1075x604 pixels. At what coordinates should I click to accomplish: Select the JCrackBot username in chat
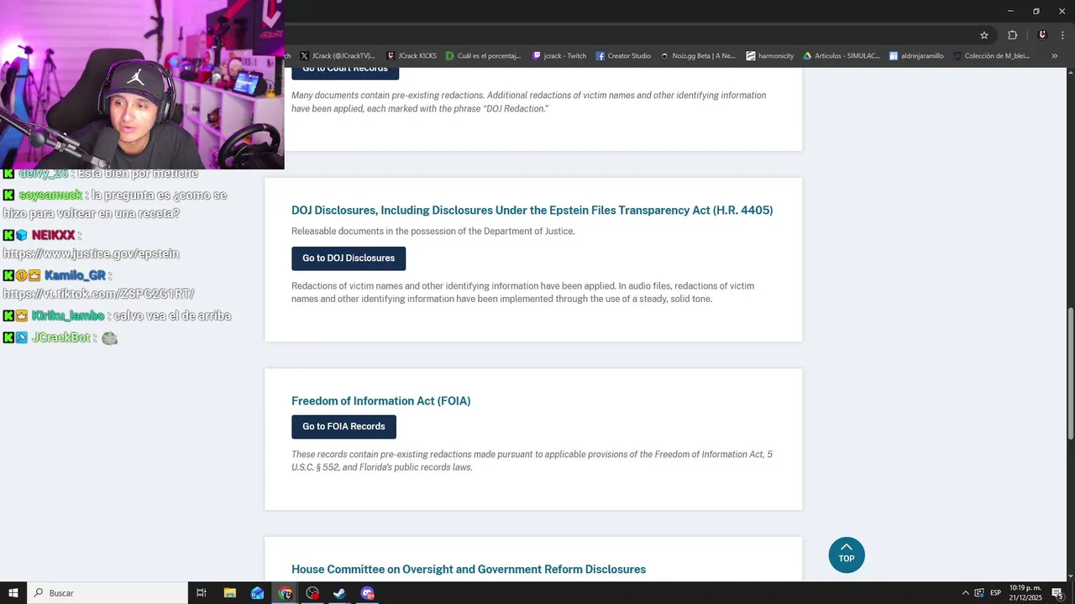[x=60, y=337]
